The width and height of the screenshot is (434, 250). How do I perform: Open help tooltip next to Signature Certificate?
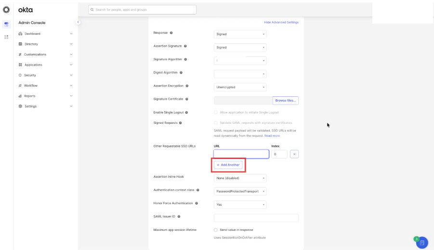(187, 99)
